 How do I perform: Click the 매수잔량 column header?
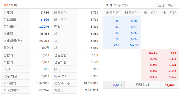click(x=170, y=13)
